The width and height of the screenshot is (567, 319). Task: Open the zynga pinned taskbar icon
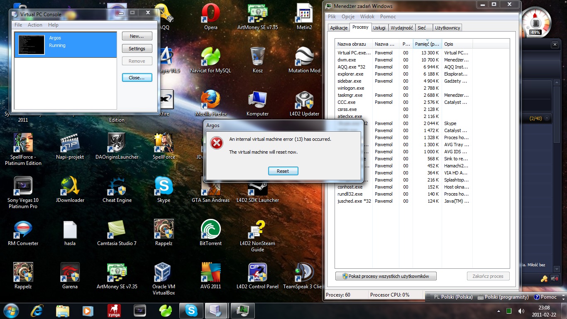pos(114,311)
